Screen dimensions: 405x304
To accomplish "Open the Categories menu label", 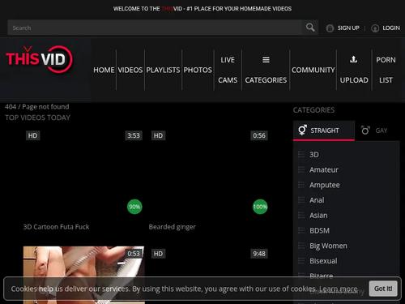I will click(266, 80).
